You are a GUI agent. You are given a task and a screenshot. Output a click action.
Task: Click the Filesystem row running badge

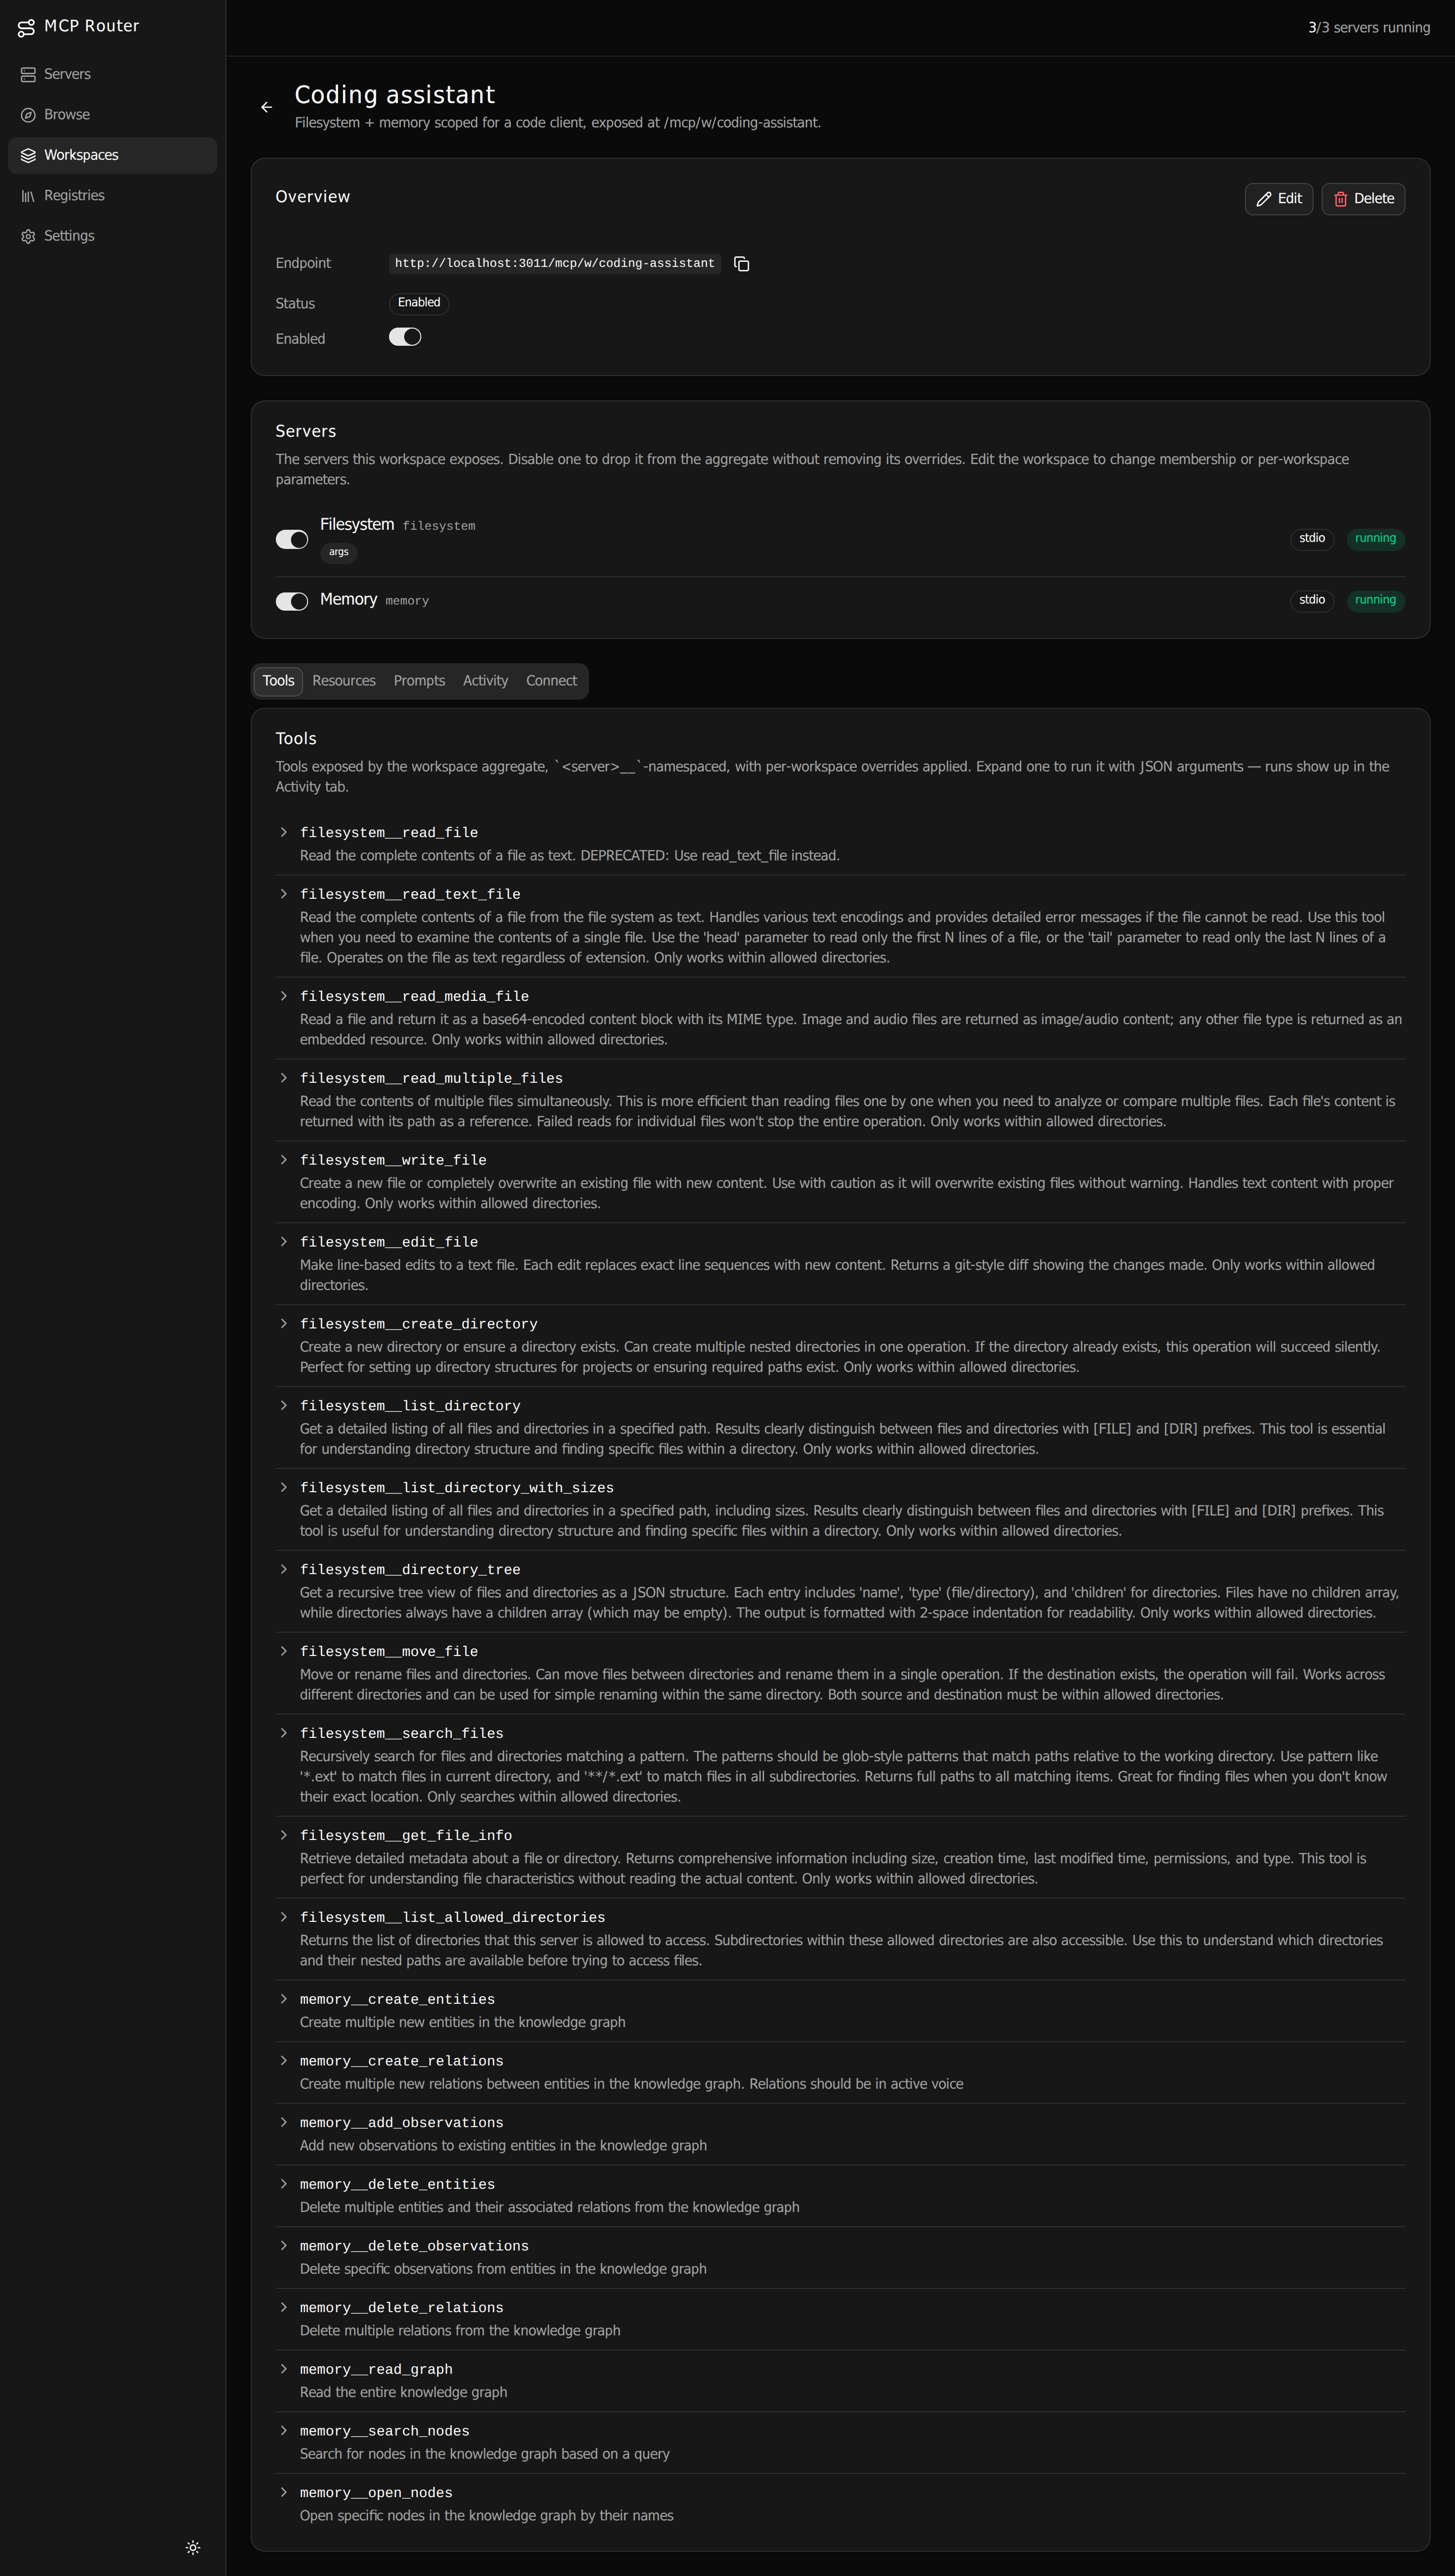click(1375, 539)
